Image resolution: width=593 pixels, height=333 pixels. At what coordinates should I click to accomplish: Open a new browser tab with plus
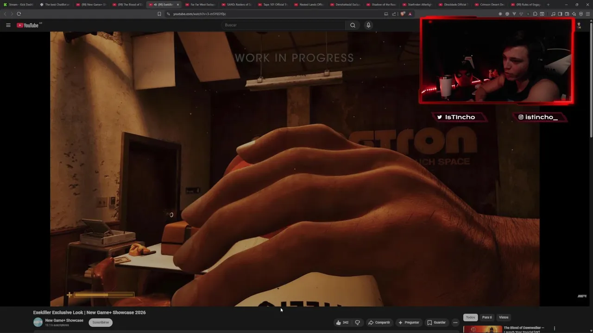pyautogui.click(x=548, y=5)
